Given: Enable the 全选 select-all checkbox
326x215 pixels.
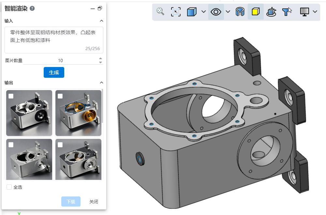Looking at the screenshot, I should [x=9, y=187].
